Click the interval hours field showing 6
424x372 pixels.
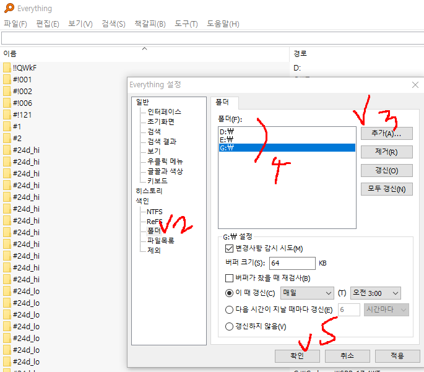point(349,310)
